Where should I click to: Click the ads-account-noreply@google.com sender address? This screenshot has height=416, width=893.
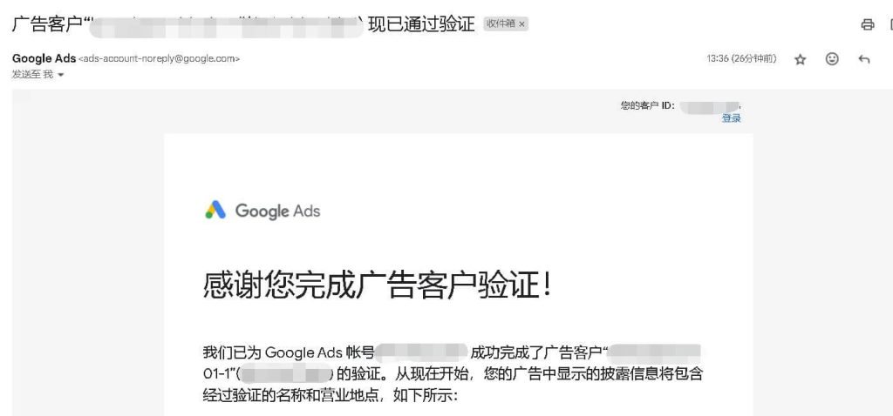coord(159,58)
